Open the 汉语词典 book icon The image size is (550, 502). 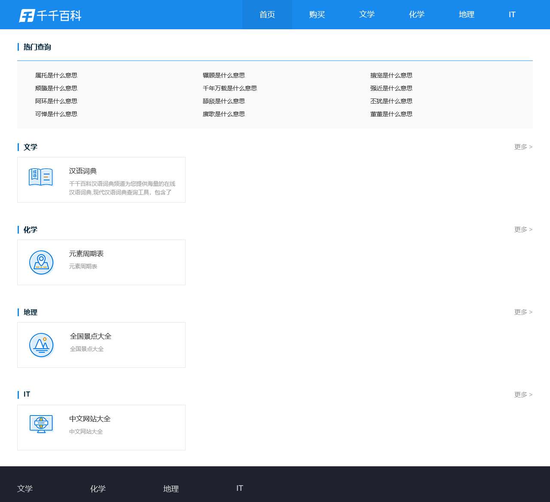pos(41,177)
